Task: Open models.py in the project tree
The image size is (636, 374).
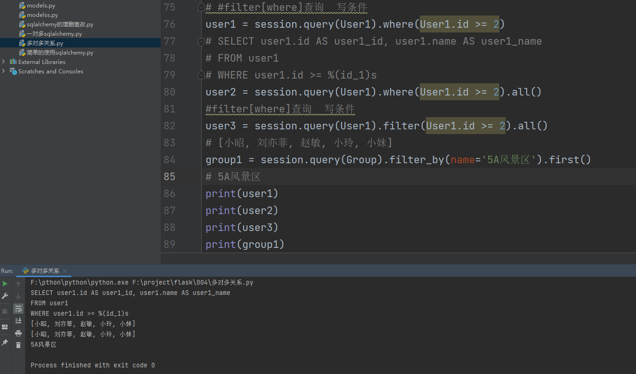Action: click(x=41, y=6)
